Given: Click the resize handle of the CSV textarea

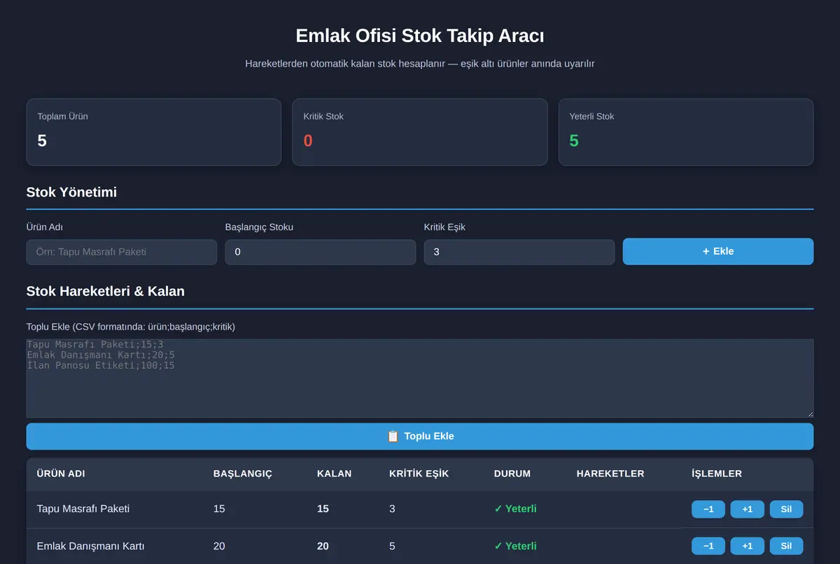Looking at the screenshot, I should pyautogui.click(x=809, y=414).
